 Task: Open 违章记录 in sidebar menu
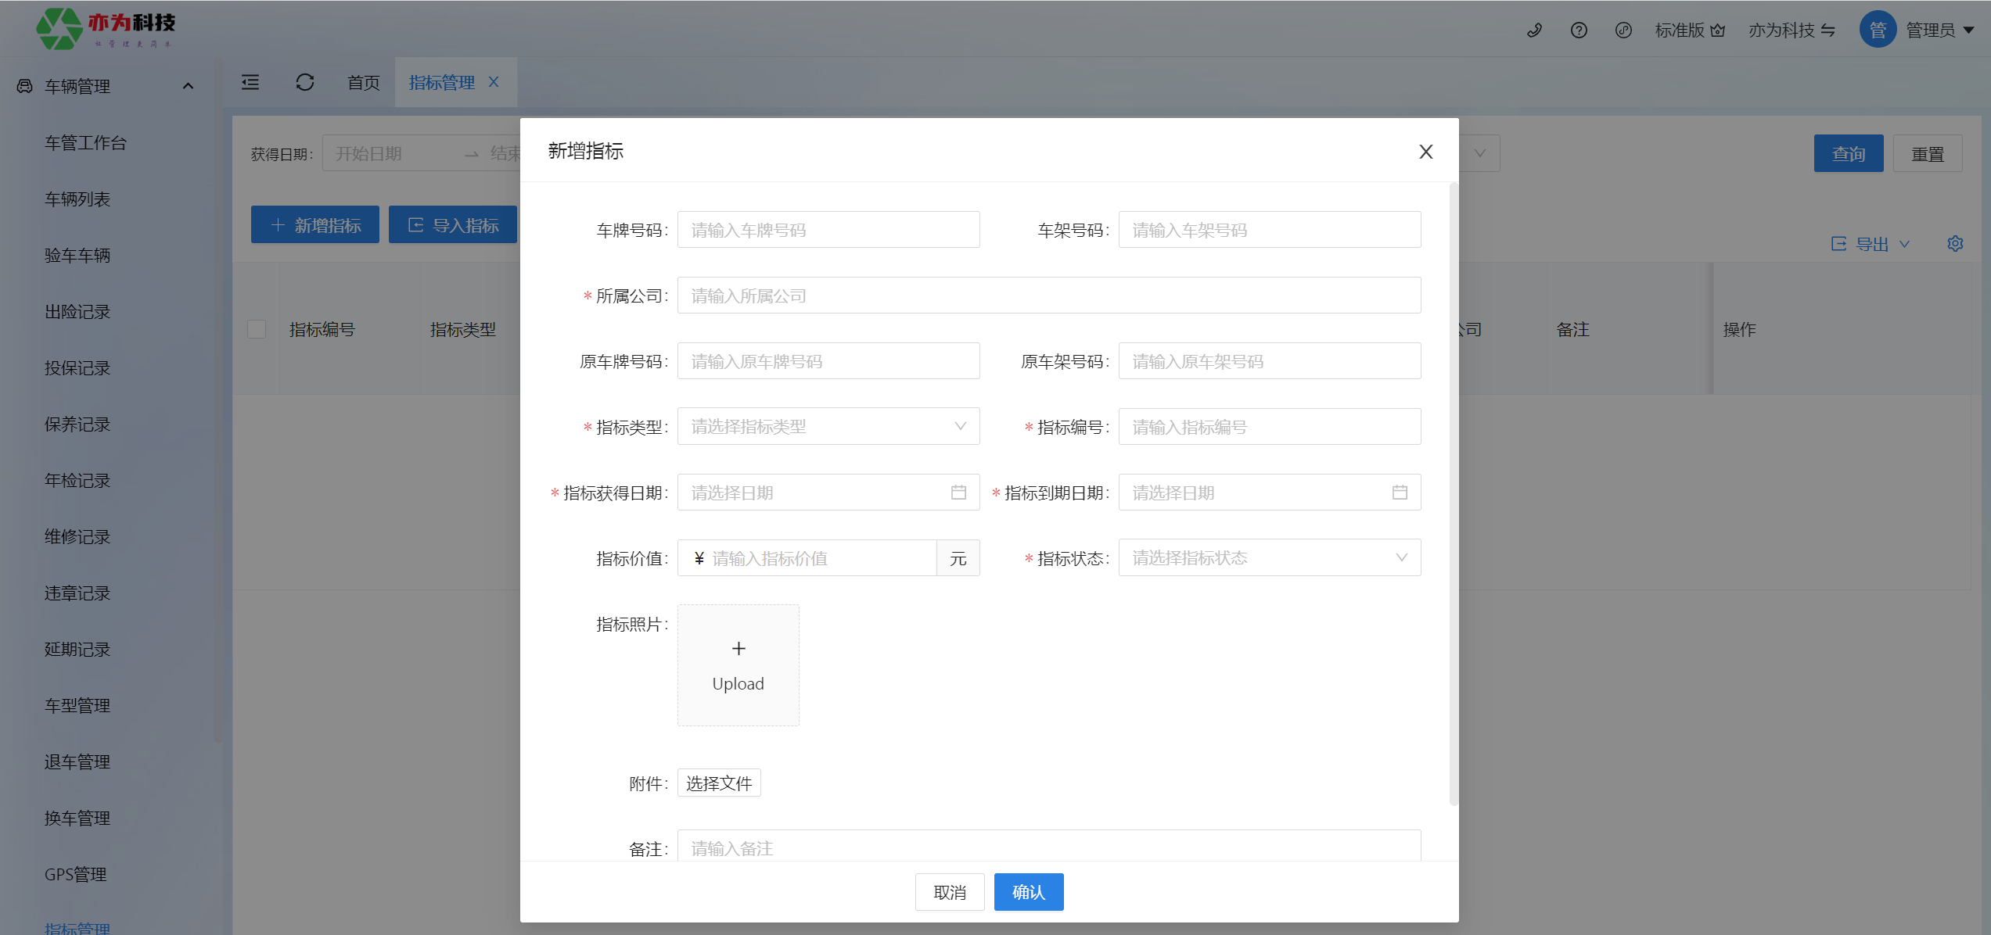pos(77,593)
